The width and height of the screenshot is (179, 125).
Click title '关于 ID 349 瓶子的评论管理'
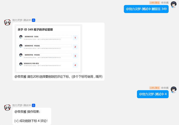35,29
